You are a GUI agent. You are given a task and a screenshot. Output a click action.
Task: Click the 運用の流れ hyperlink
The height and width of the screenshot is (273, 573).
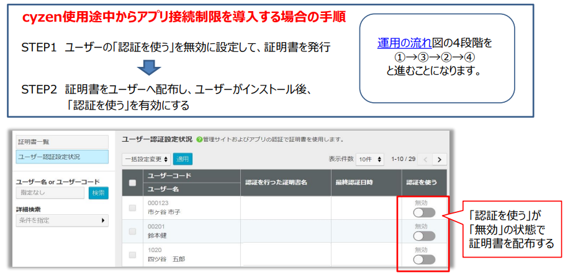pos(405,44)
